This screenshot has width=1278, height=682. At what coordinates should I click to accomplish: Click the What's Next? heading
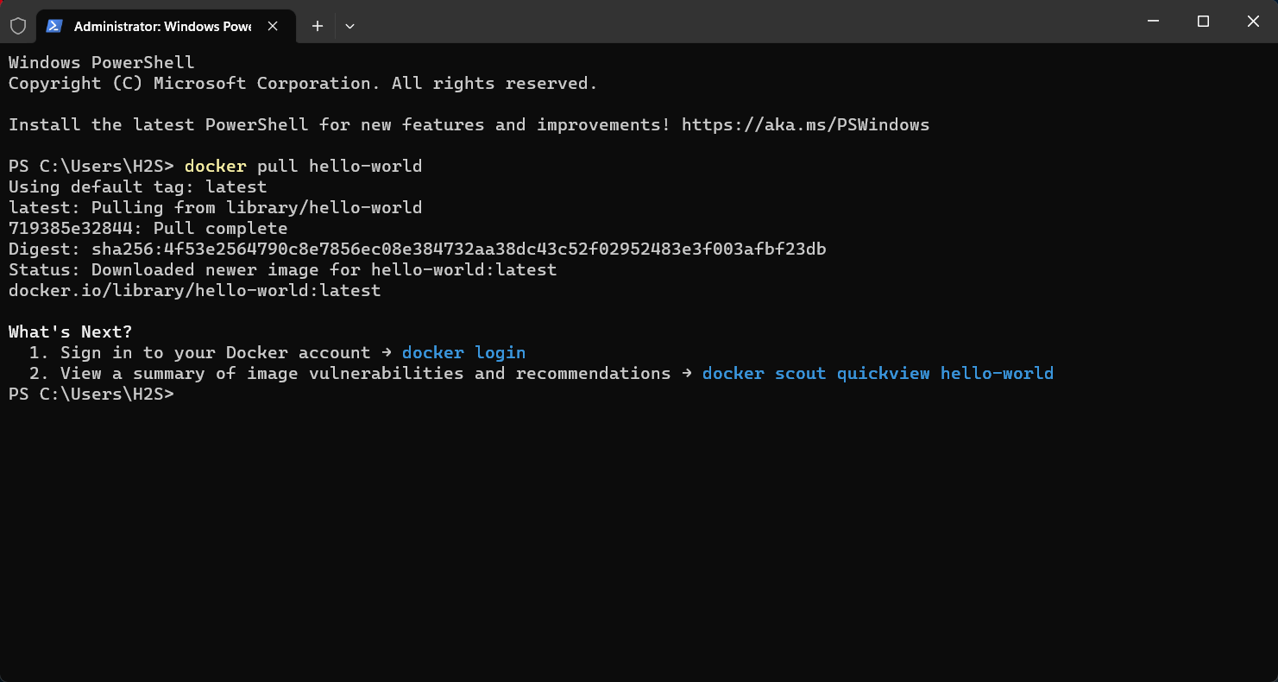point(70,332)
